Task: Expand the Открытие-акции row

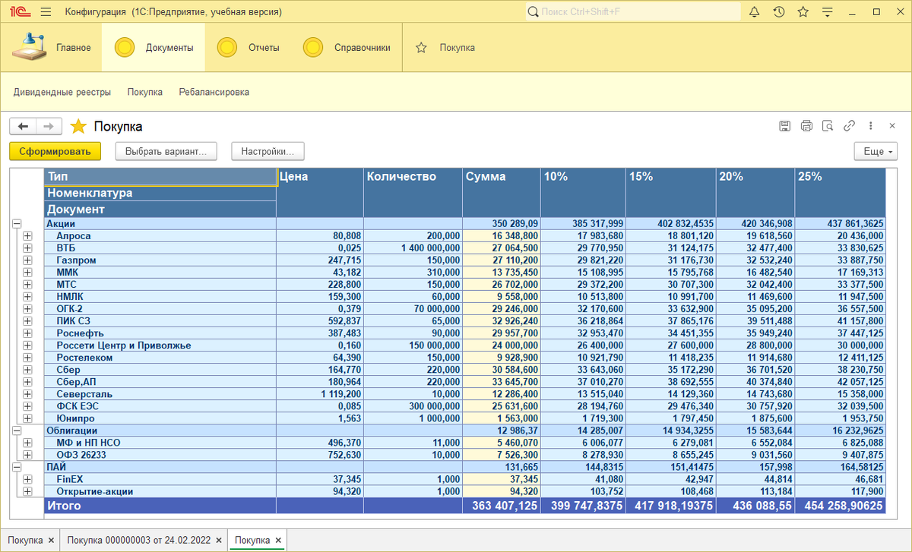Action: point(28,491)
